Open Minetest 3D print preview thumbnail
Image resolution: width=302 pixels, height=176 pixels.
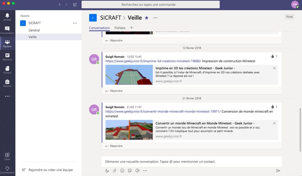click(x=129, y=75)
